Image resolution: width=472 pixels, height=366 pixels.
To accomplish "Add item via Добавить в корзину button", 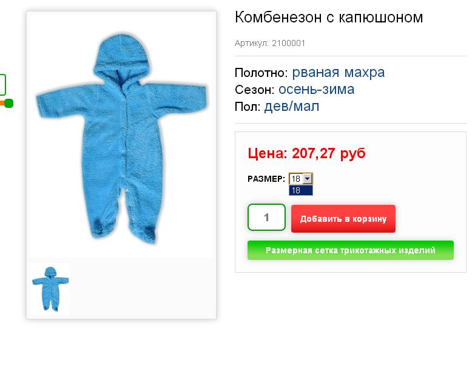I will pyautogui.click(x=343, y=219).
